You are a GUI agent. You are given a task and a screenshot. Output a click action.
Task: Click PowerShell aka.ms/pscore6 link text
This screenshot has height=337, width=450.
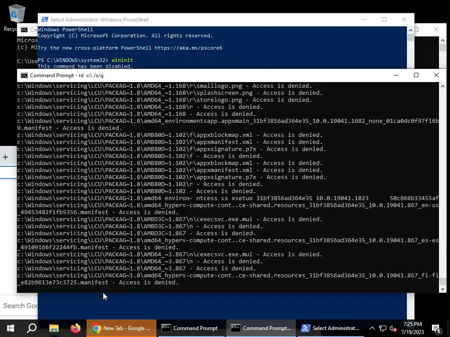click(x=189, y=48)
